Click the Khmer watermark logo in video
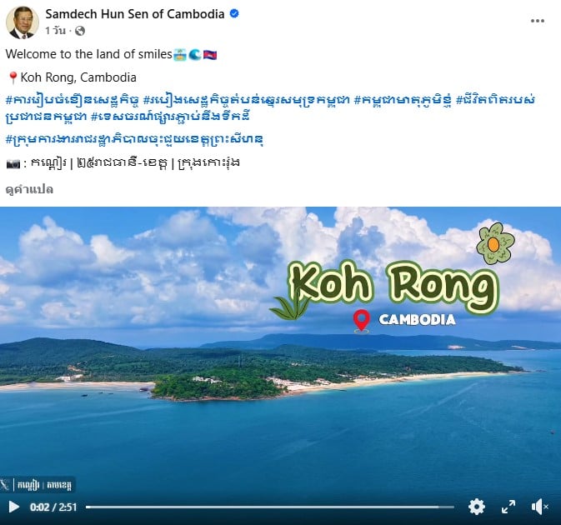 (38, 485)
